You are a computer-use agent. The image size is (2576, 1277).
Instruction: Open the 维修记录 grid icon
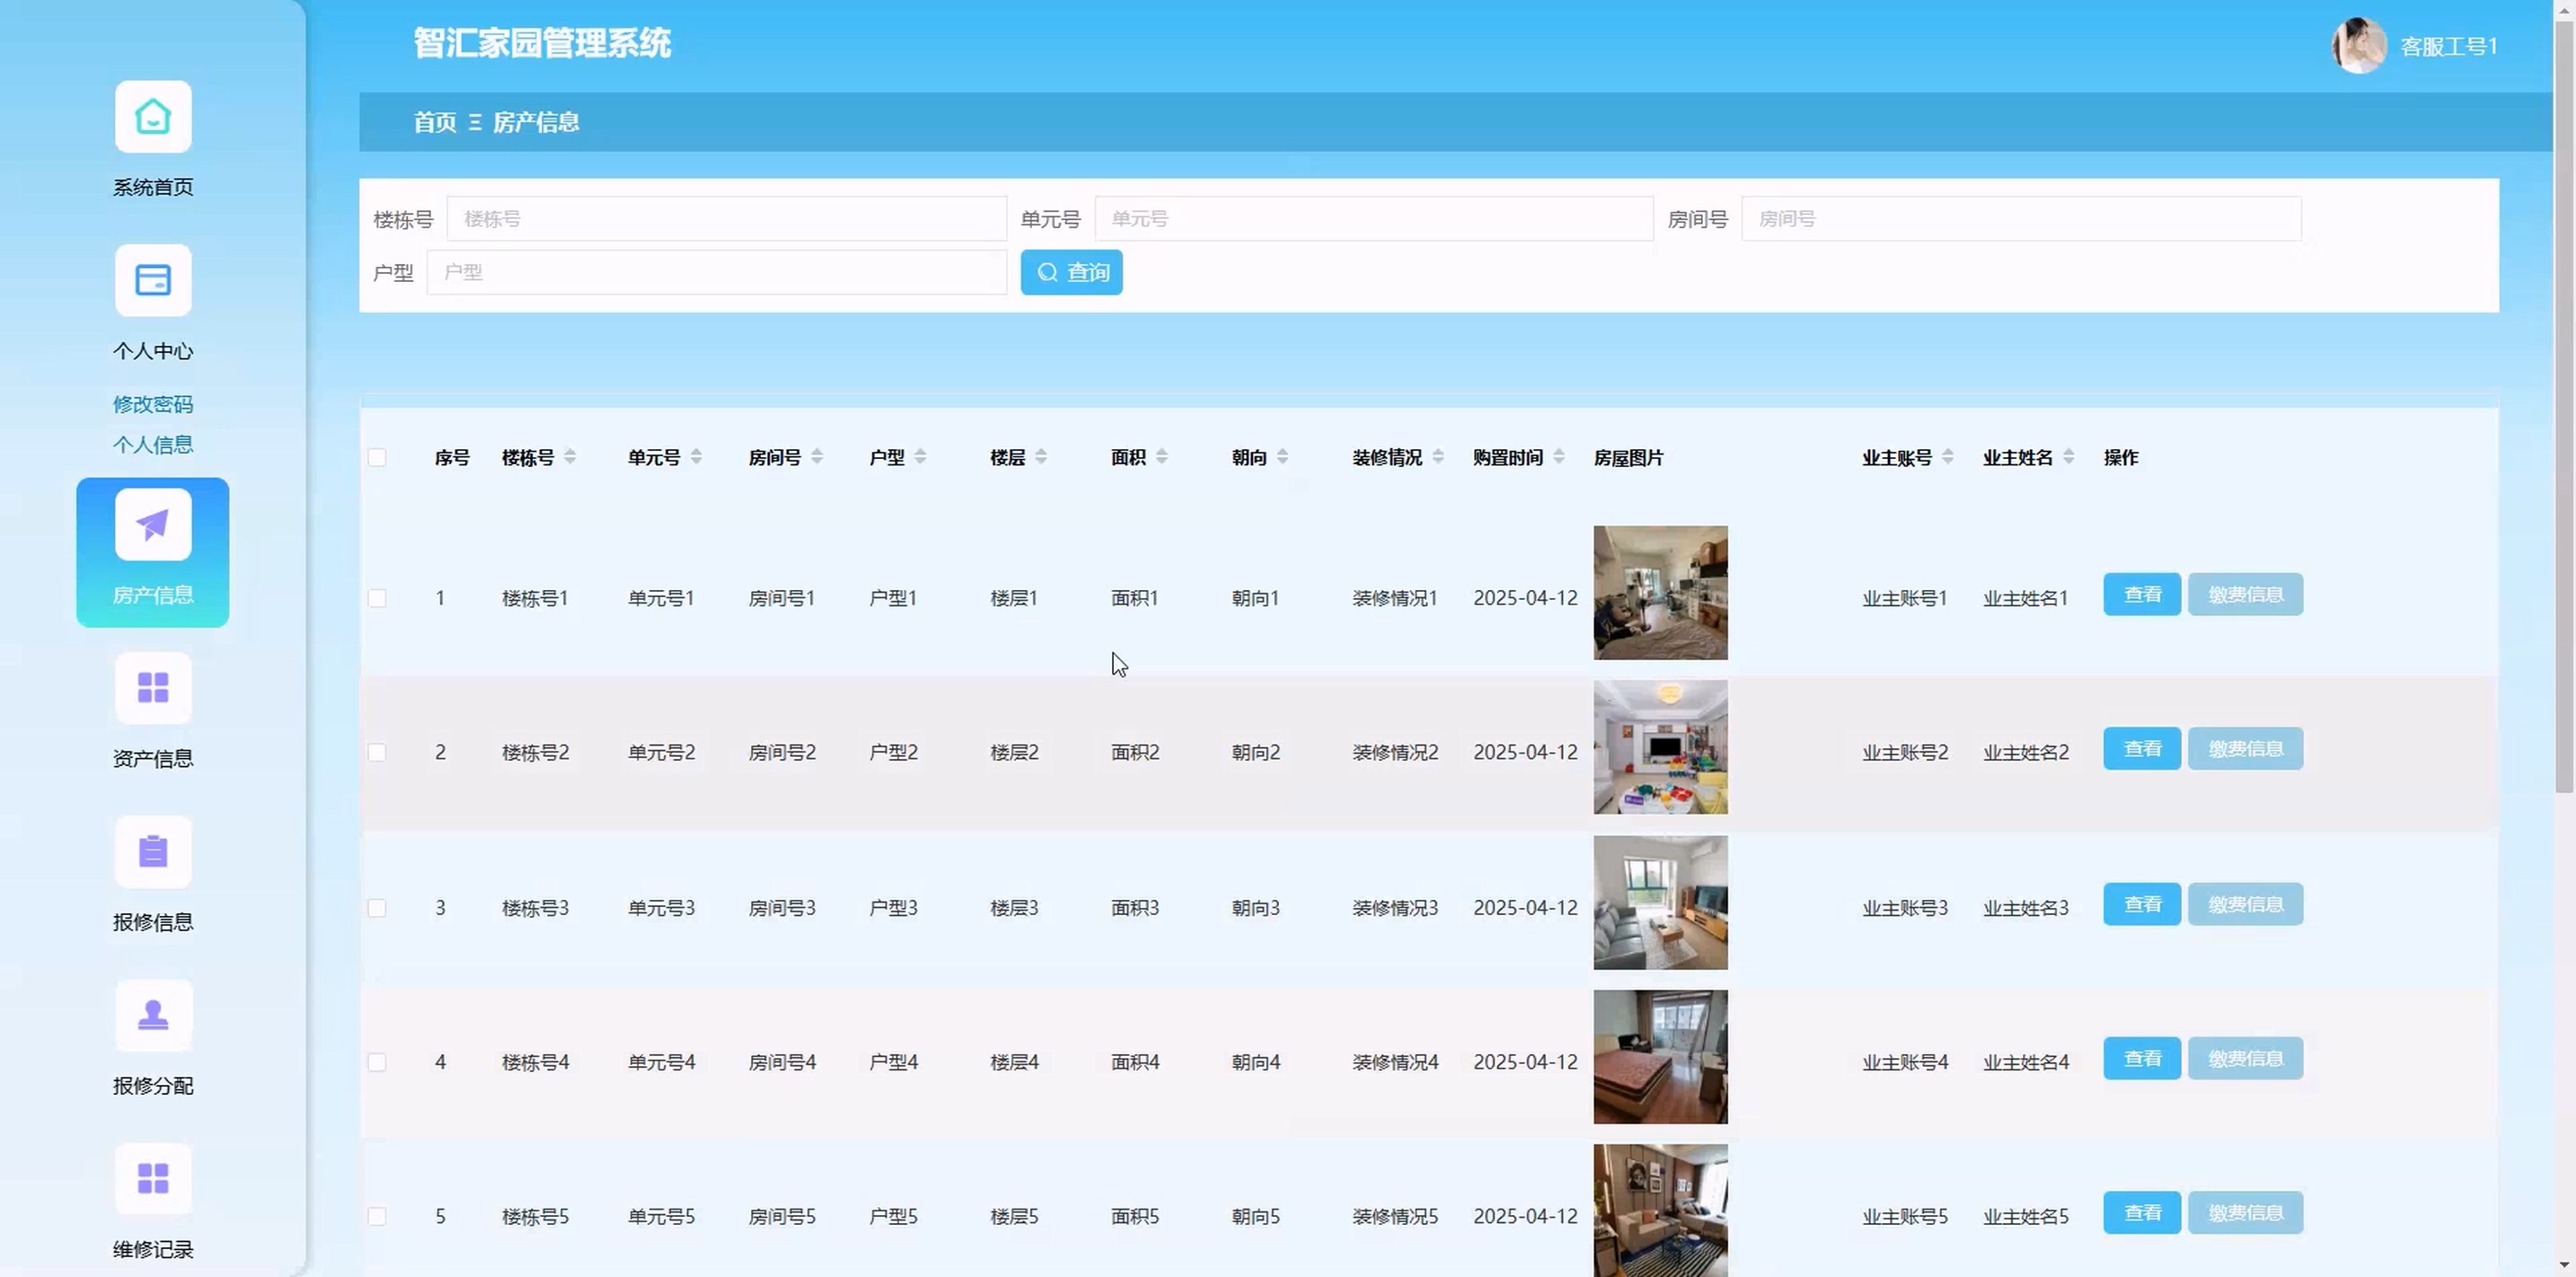[152, 1179]
